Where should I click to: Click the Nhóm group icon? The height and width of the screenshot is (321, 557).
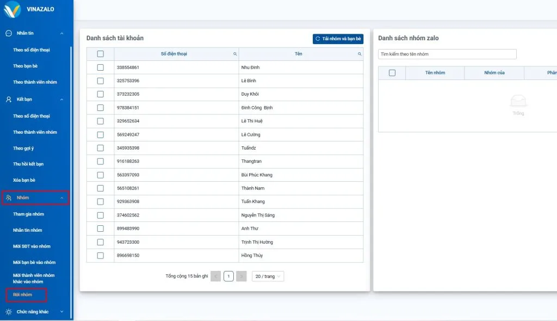9,197
